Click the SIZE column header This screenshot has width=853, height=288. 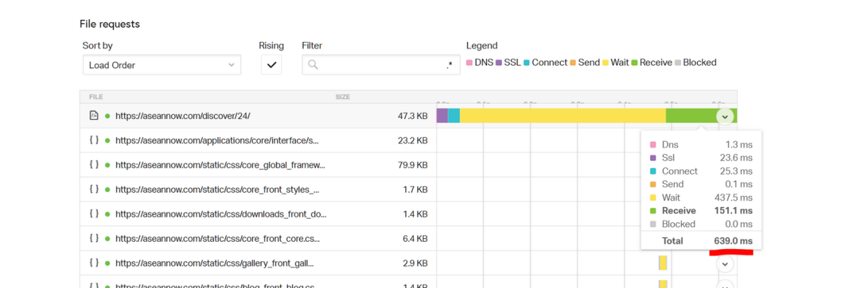tap(343, 96)
